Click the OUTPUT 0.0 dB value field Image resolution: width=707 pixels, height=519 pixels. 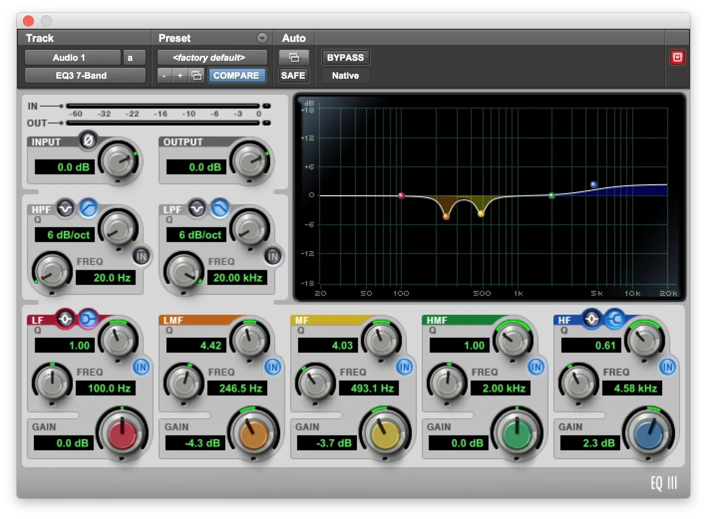click(196, 167)
